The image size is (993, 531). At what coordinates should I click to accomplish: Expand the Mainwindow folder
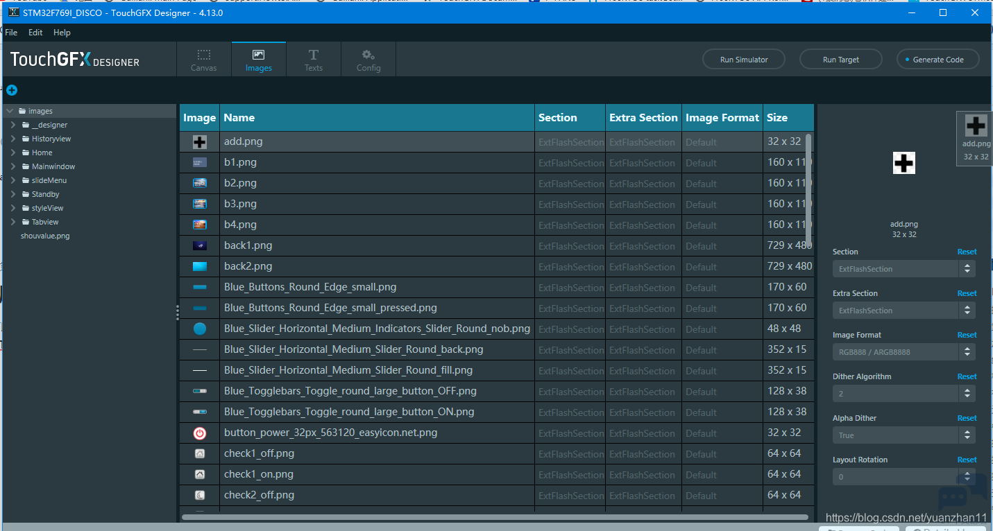tap(13, 166)
